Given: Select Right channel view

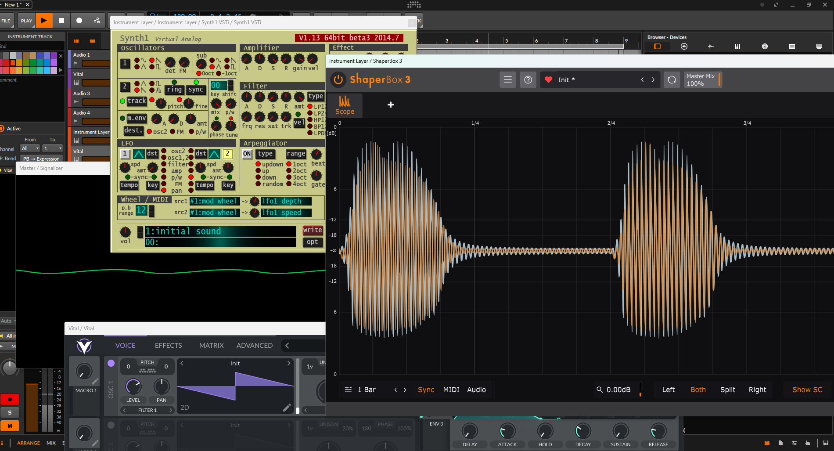Looking at the screenshot, I should click(757, 390).
